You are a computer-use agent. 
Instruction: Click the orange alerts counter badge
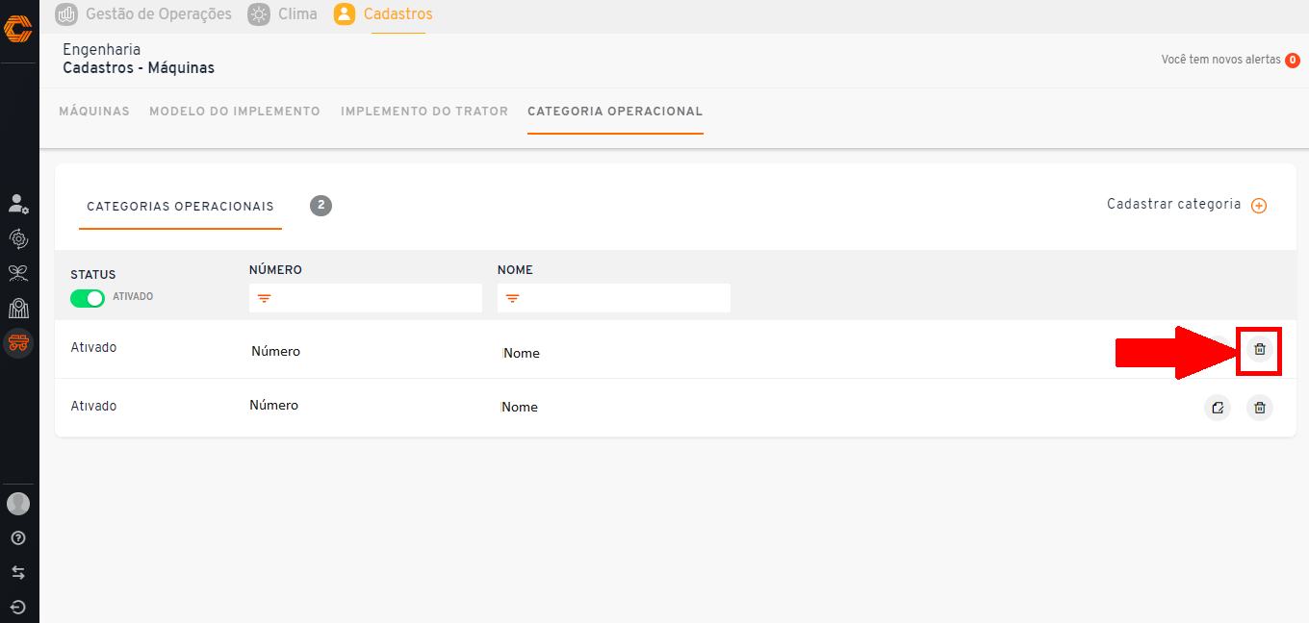click(x=1293, y=60)
